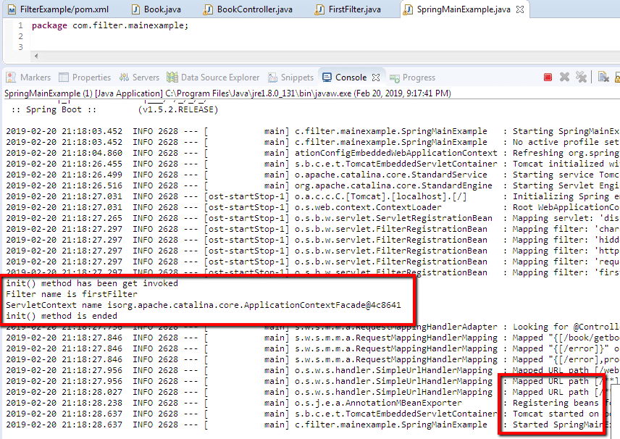Click the 'Filter name is firstFilter' console line
This screenshot has width=620, height=439.
(x=71, y=295)
